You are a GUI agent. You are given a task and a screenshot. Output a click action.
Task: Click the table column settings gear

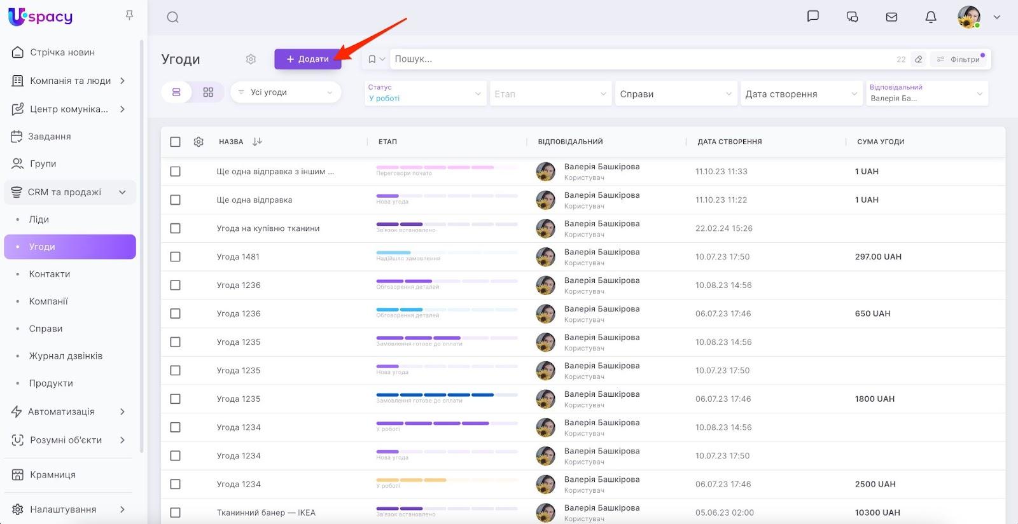click(x=199, y=142)
